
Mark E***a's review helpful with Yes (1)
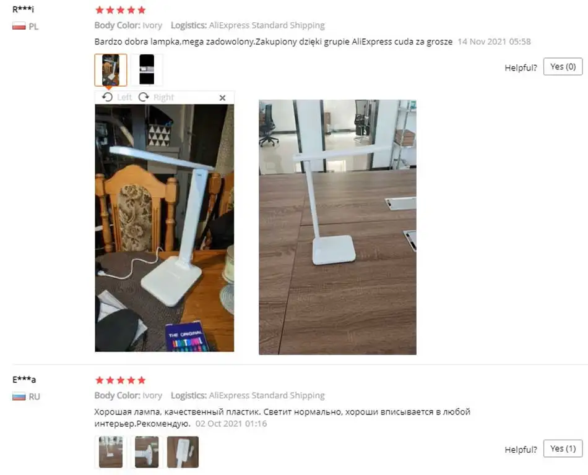coord(563,448)
